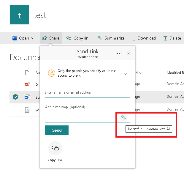Click the people permission icon
This screenshot has width=184, height=181.
click(x=52, y=73)
